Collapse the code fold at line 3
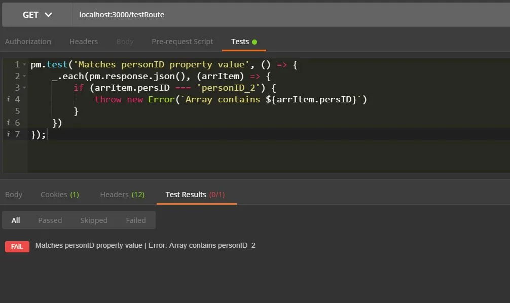Viewport: 510px width, 303px height. point(24,88)
